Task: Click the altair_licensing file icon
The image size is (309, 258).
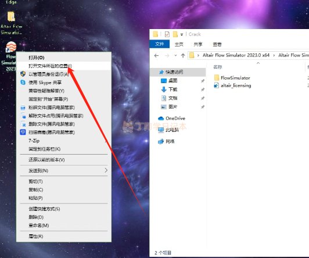Action: [217, 85]
